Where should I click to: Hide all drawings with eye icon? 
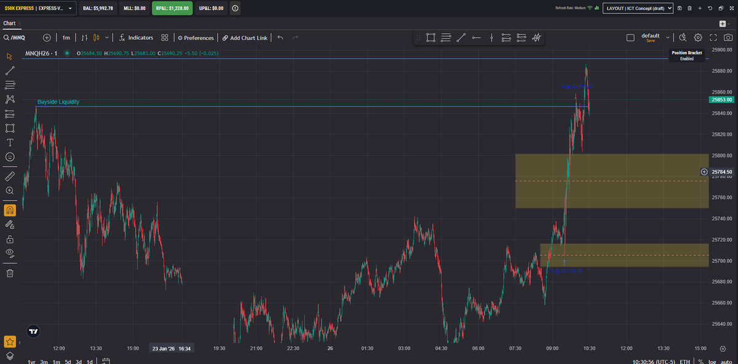9,253
